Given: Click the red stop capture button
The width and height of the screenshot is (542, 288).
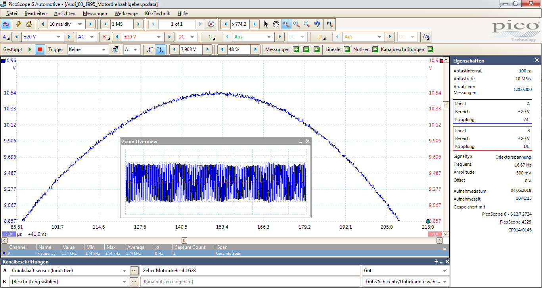Looking at the screenshot, I should click(x=40, y=49).
